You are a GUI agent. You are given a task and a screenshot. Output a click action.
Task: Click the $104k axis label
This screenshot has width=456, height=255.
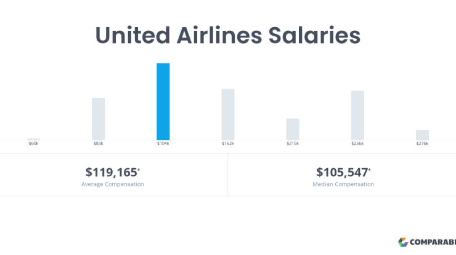163,144
